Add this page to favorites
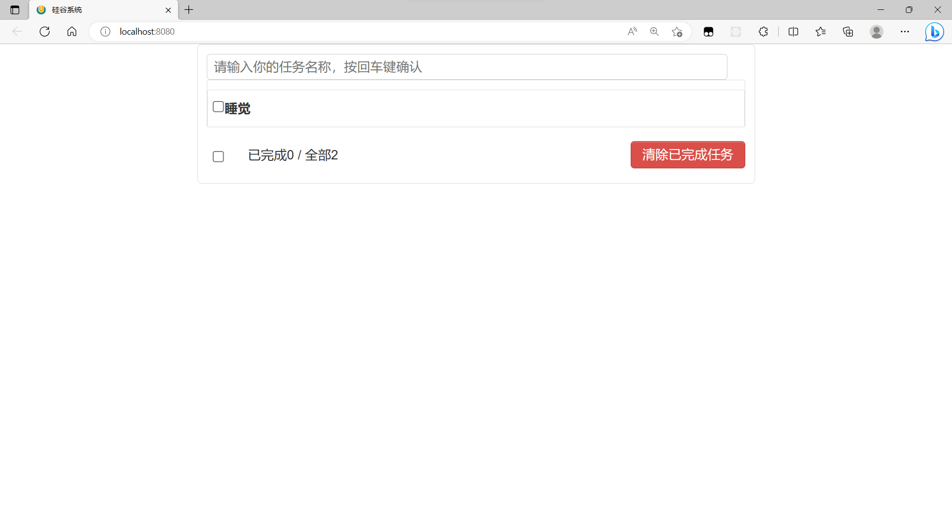The width and height of the screenshot is (952, 505). click(677, 32)
